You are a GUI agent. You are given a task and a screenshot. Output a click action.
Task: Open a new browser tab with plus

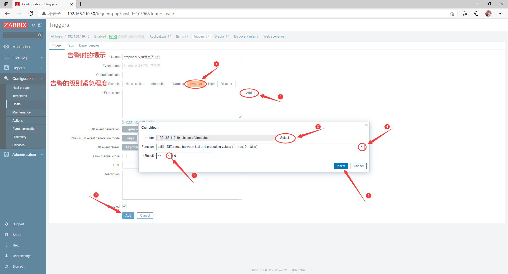coord(81,4)
